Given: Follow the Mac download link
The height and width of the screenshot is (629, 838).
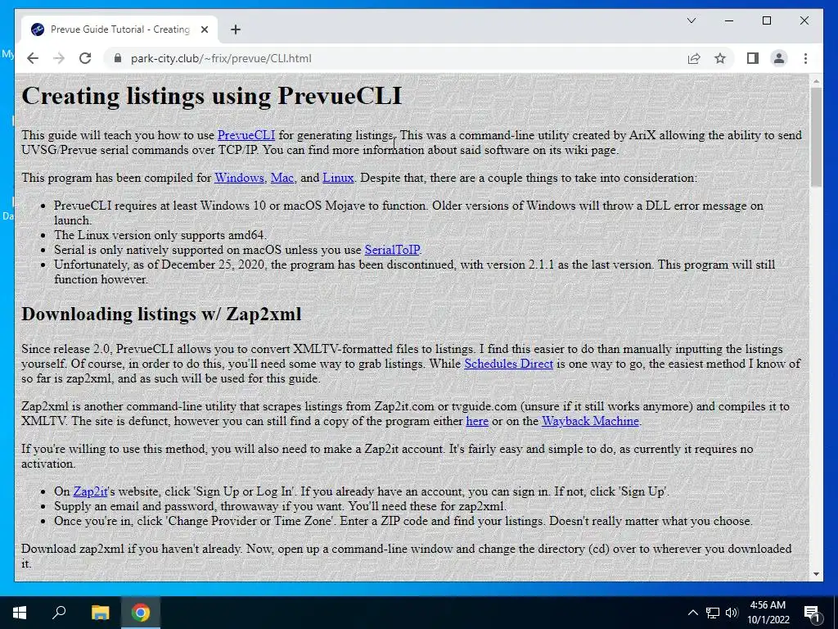Looking at the screenshot, I should [282, 178].
